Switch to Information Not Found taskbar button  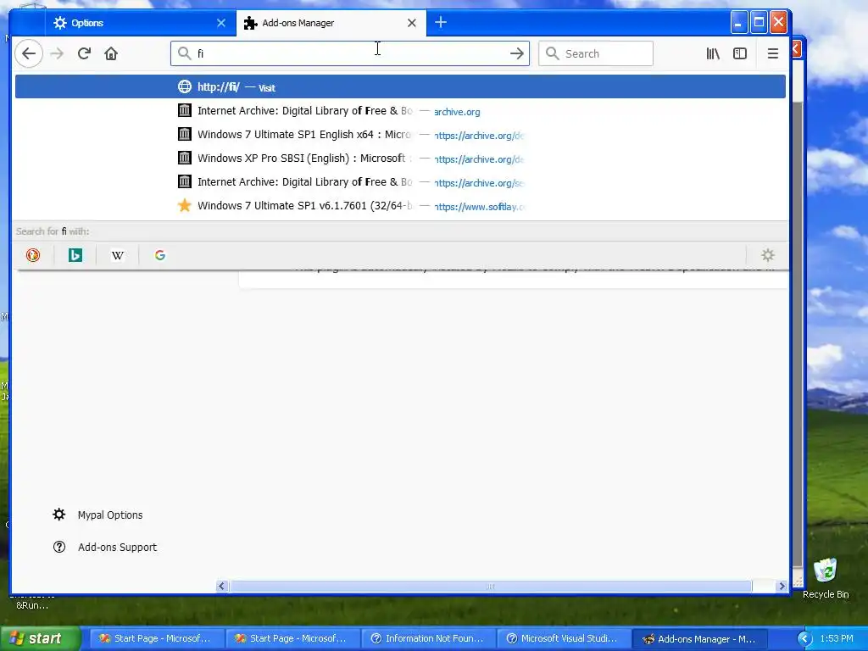pos(428,638)
